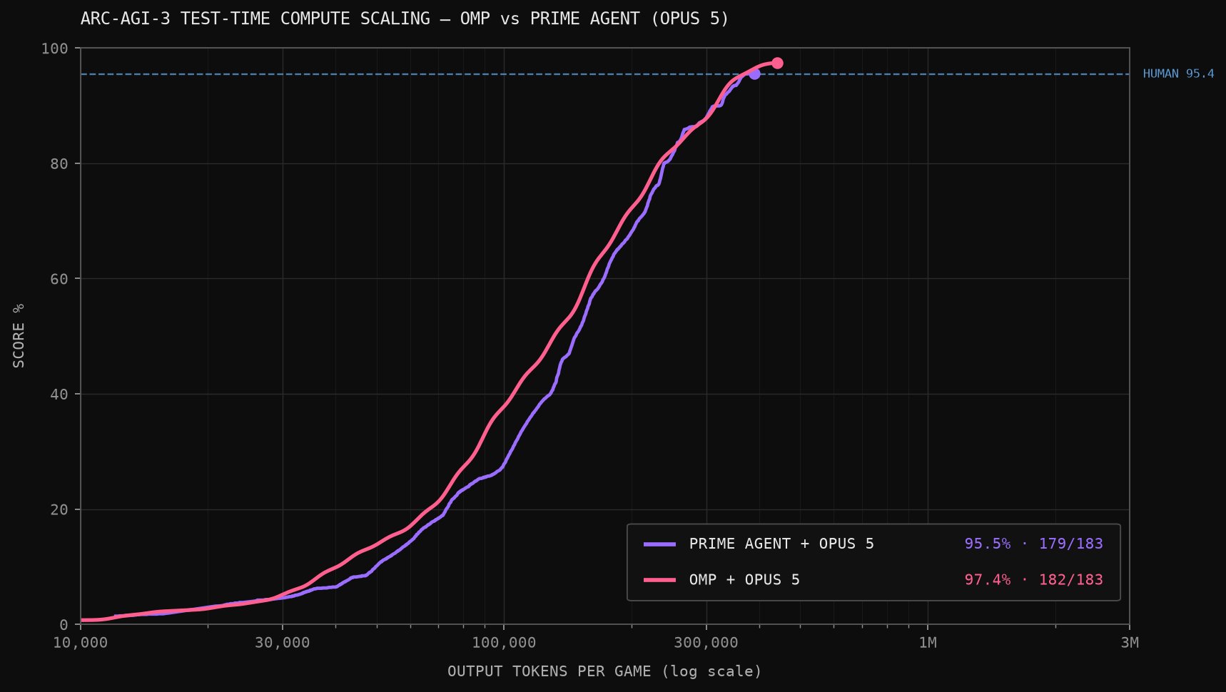
Task: Click the 3M x-axis tick label
Action: (1129, 643)
